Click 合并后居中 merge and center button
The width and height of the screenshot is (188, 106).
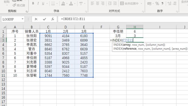pos(129,3)
